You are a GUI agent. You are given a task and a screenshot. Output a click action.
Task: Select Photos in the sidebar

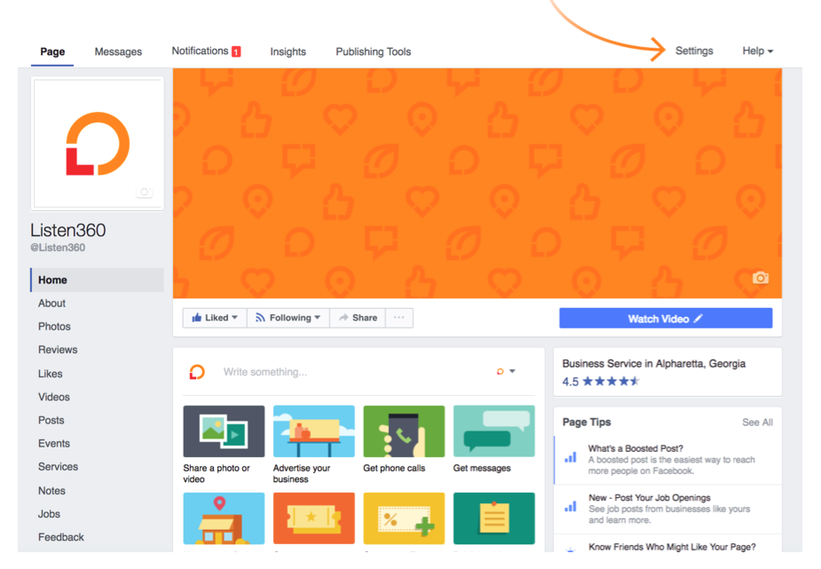pyautogui.click(x=54, y=326)
